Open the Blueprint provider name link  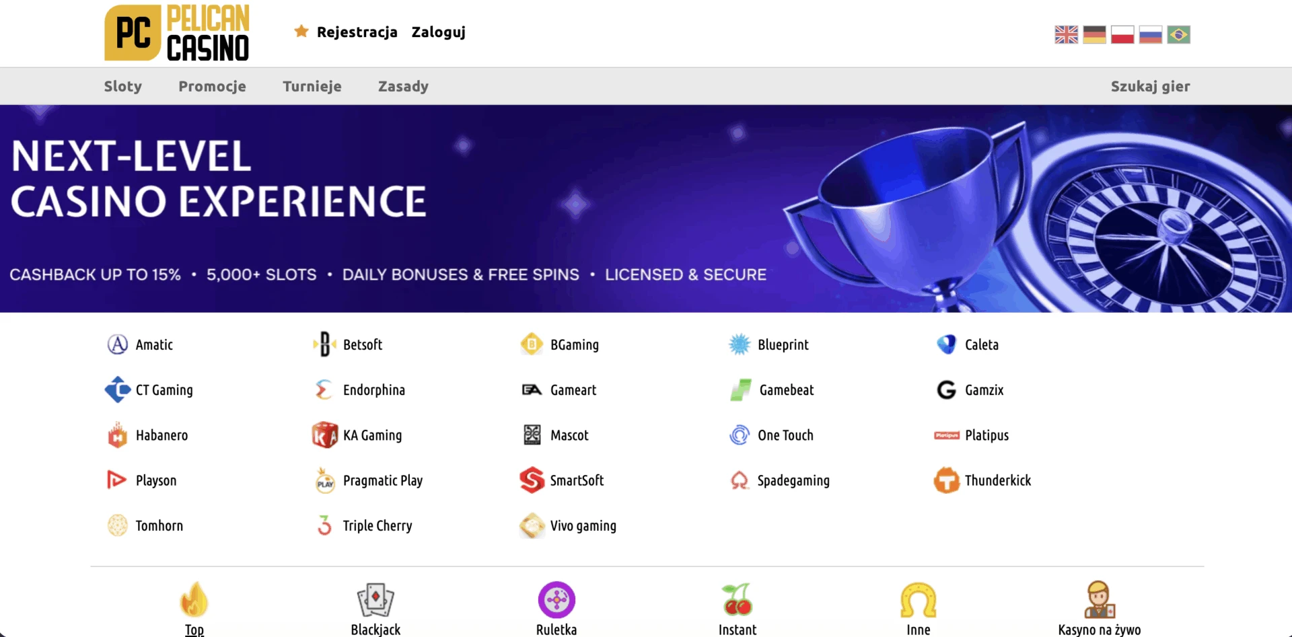click(783, 345)
